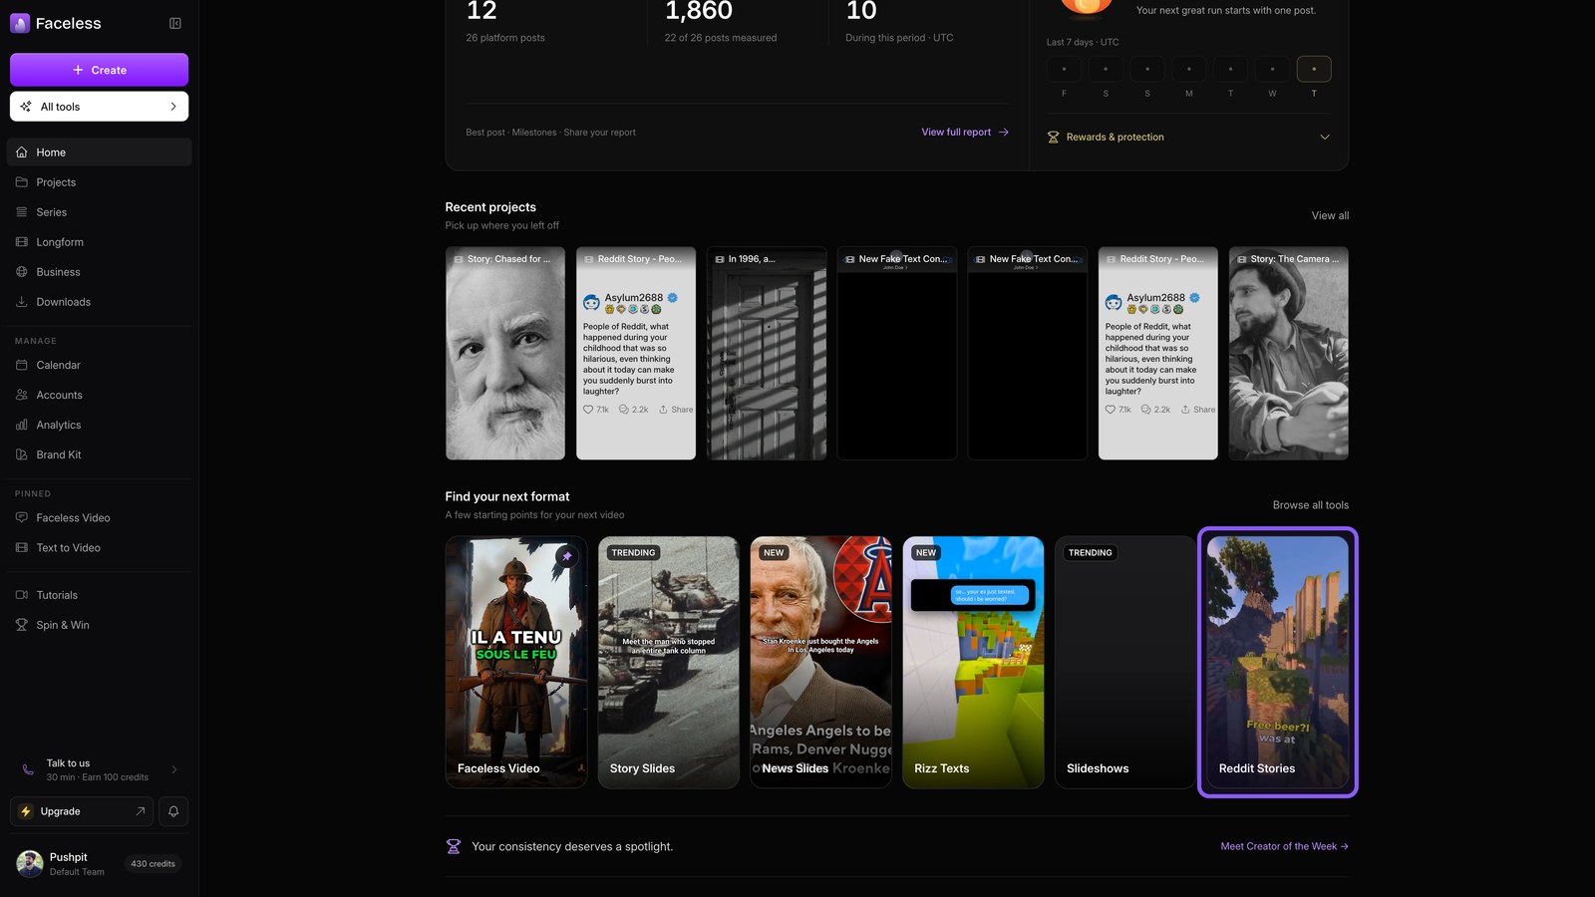The width and height of the screenshot is (1595, 897).
Task: Click View full report link
Action: (x=965, y=132)
